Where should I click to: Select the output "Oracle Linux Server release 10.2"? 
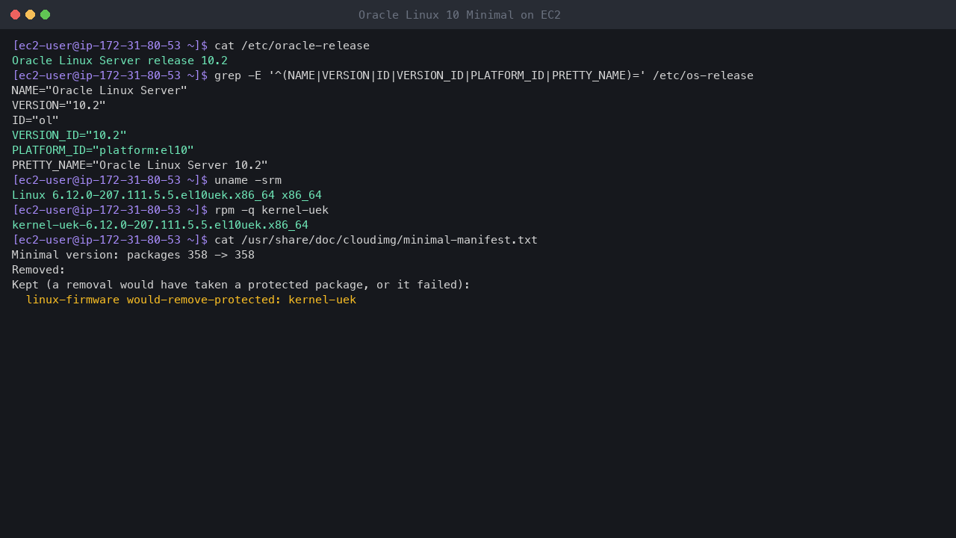tap(119, 61)
